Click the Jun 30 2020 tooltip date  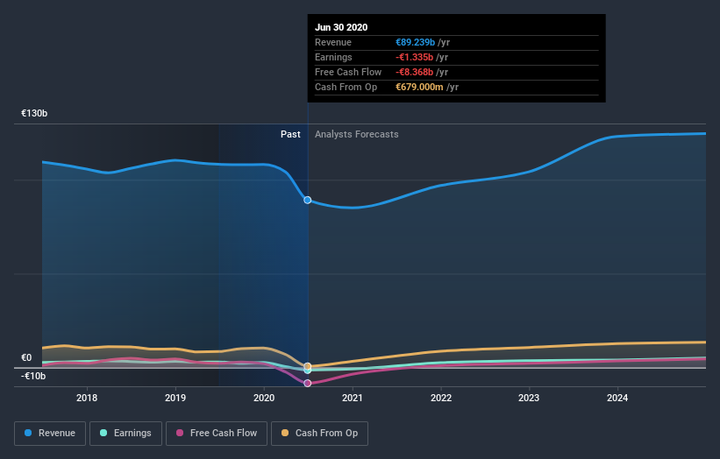pos(341,27)
